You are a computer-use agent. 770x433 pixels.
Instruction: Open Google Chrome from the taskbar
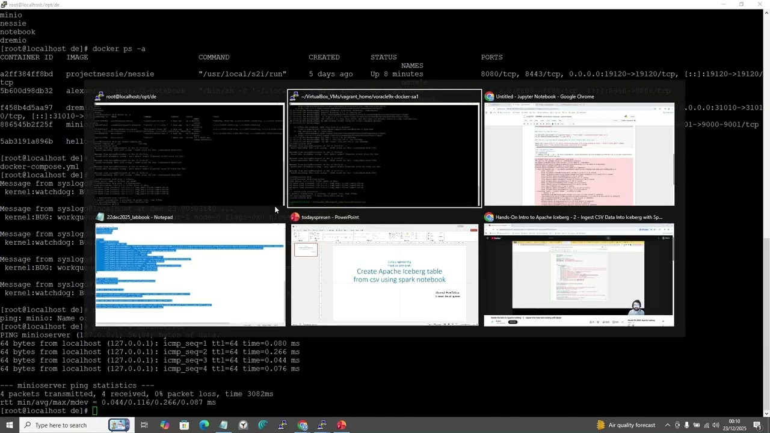(303, 425)
